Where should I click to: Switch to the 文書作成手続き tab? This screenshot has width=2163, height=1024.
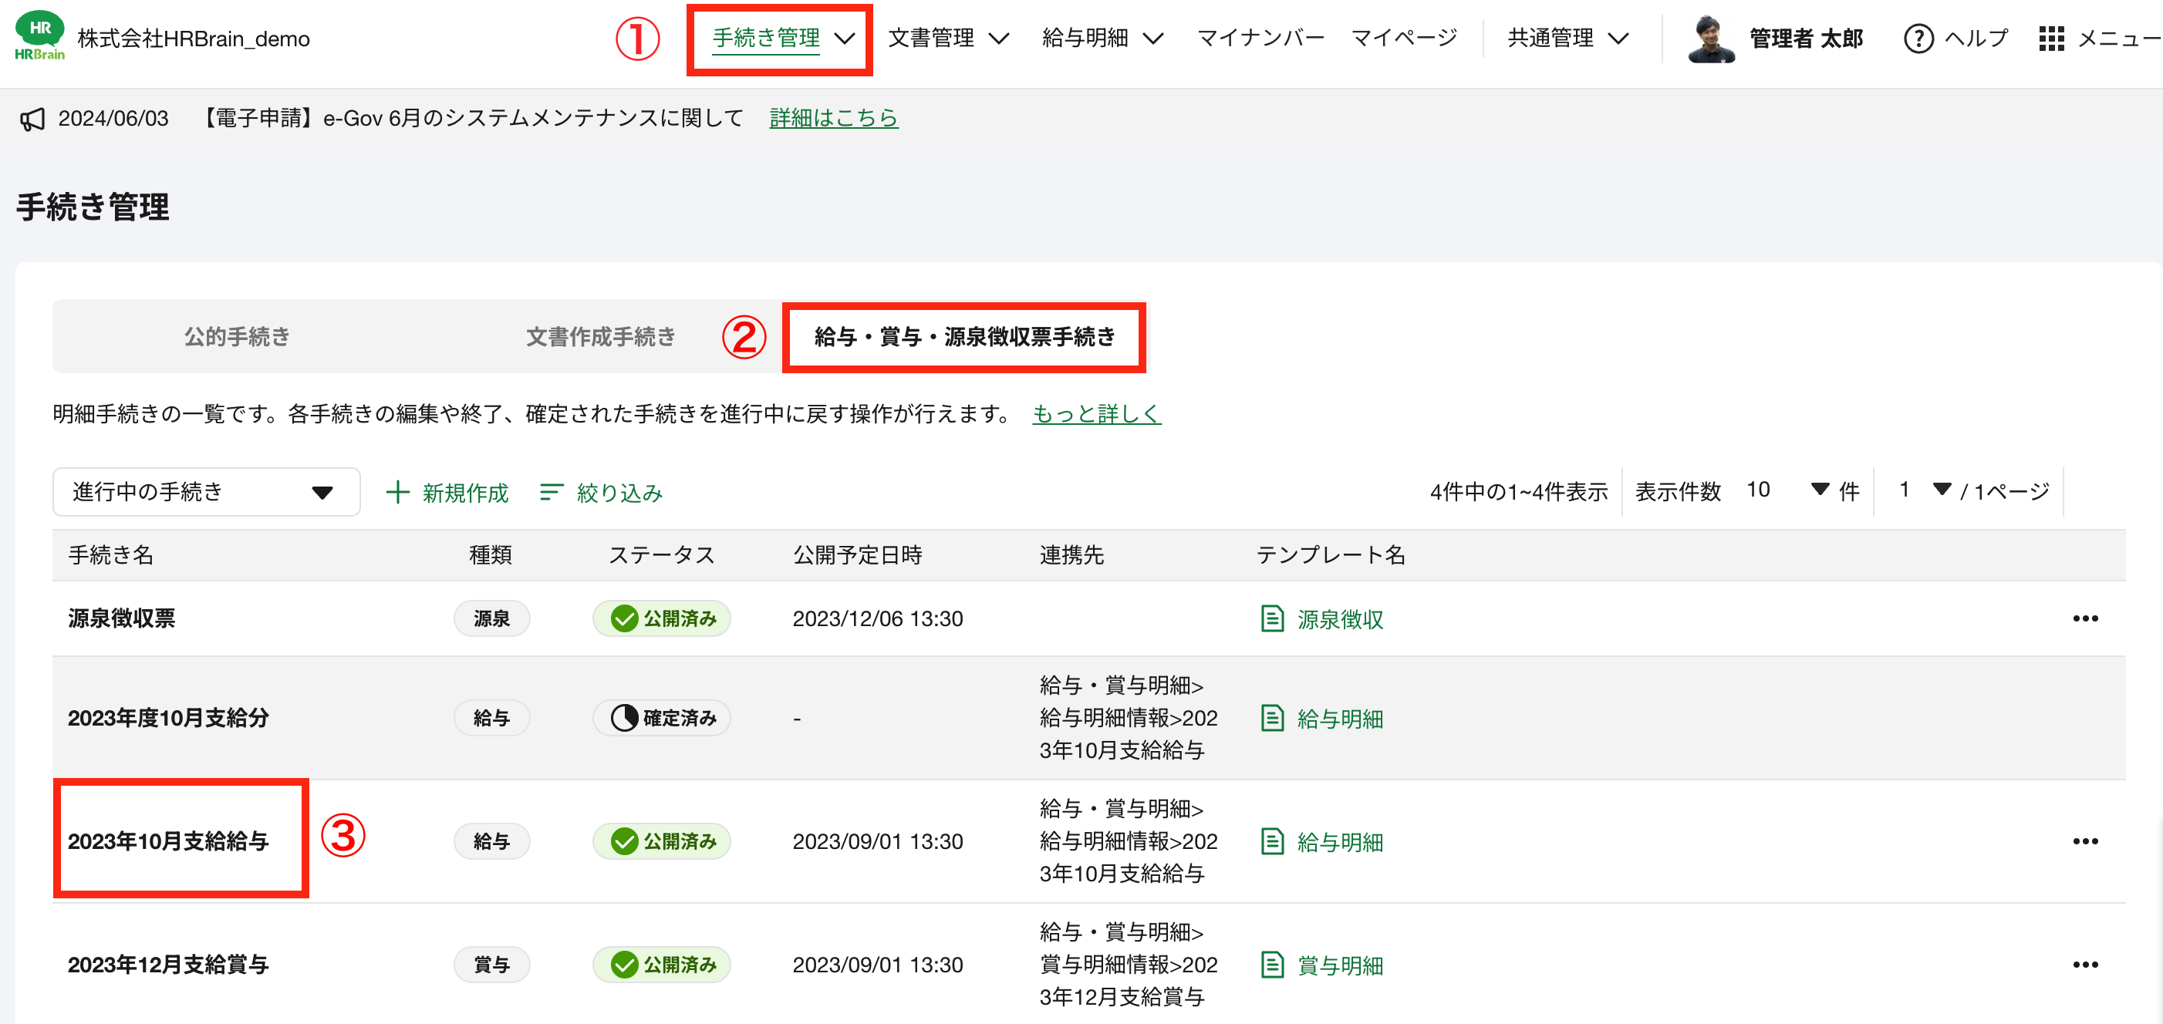coord(600,338)
